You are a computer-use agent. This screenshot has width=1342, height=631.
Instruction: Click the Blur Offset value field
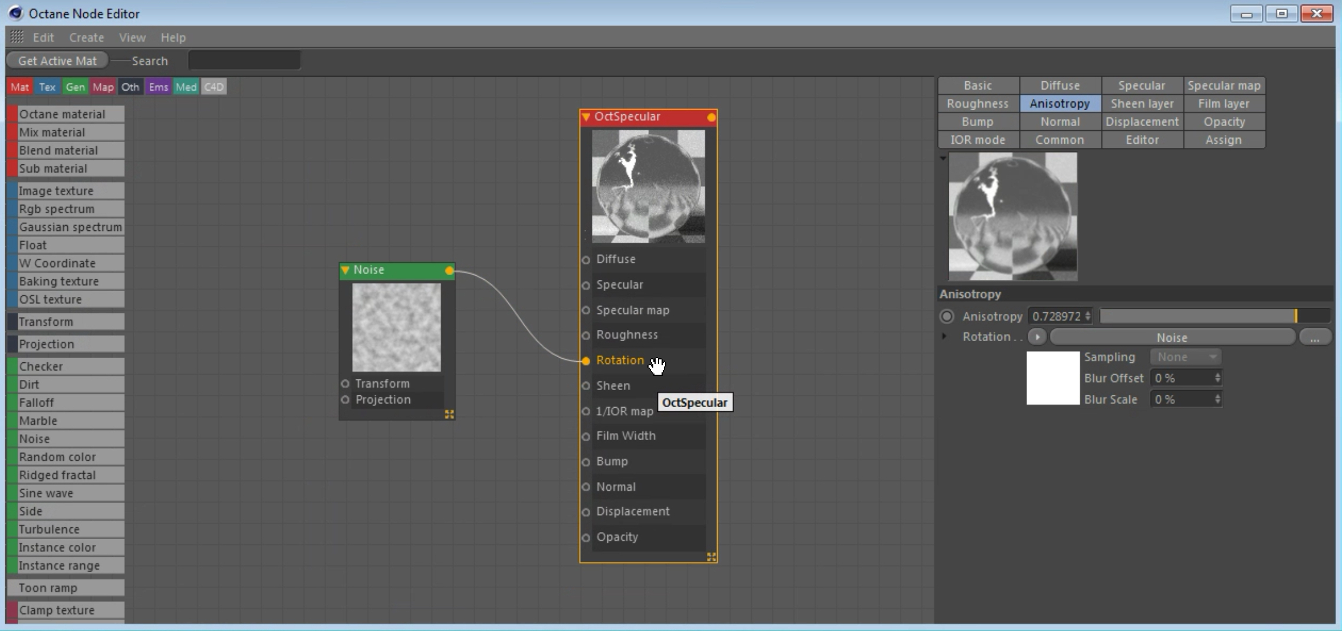(1186, 378)
